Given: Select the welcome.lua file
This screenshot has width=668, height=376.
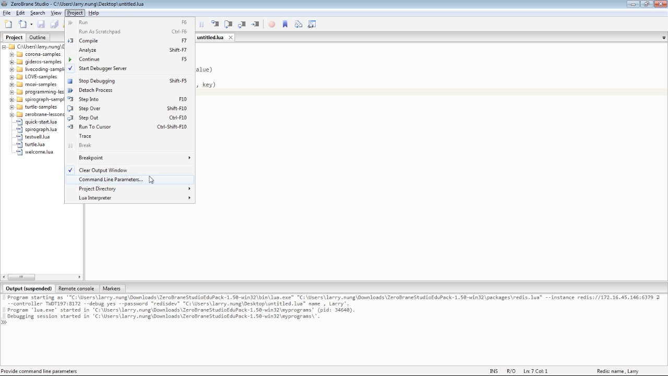Looking at the screenshot, I should [x=39, y=152].
